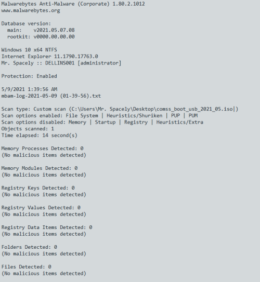Click the Objects scanned: 1 line
Screen dimensions: 260x282
(28, 129)
